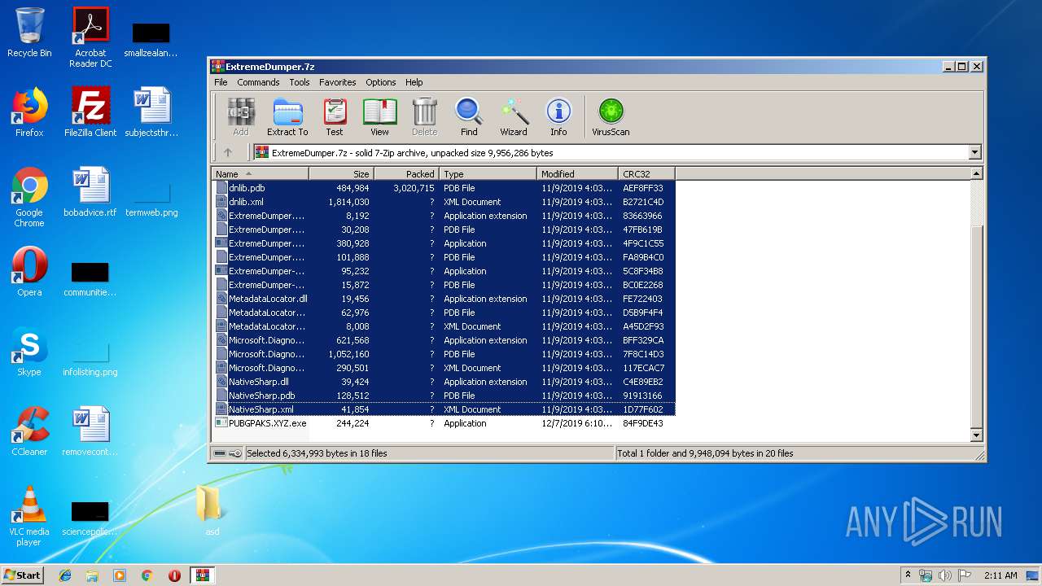Sort by the CRC32 column header

(647, 173)
